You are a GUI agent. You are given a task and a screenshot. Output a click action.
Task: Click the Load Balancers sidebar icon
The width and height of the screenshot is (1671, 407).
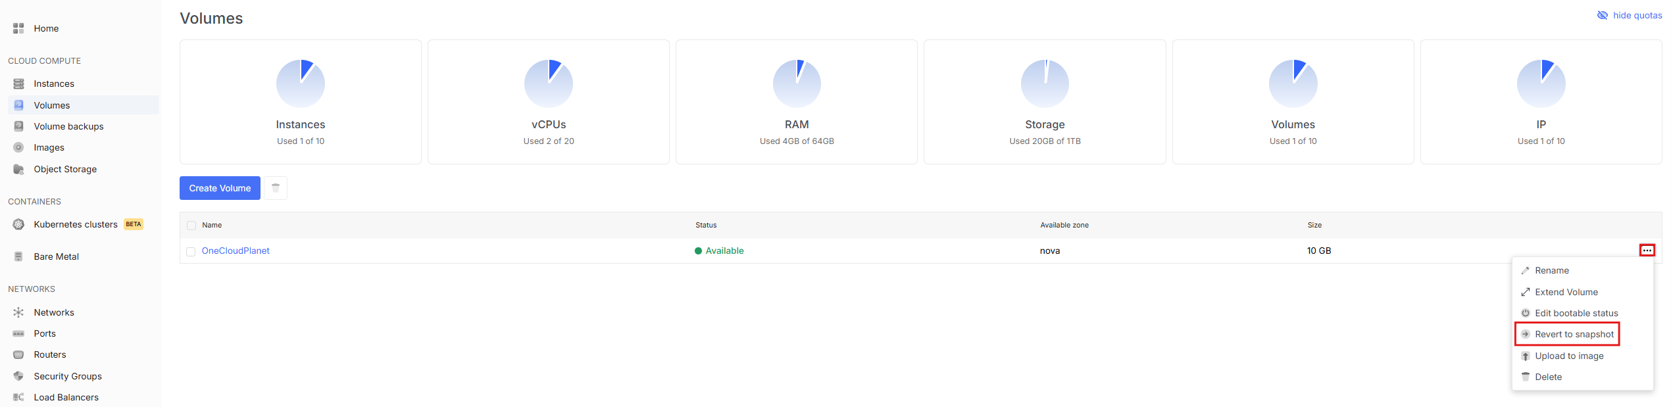(x=18, y=397)
